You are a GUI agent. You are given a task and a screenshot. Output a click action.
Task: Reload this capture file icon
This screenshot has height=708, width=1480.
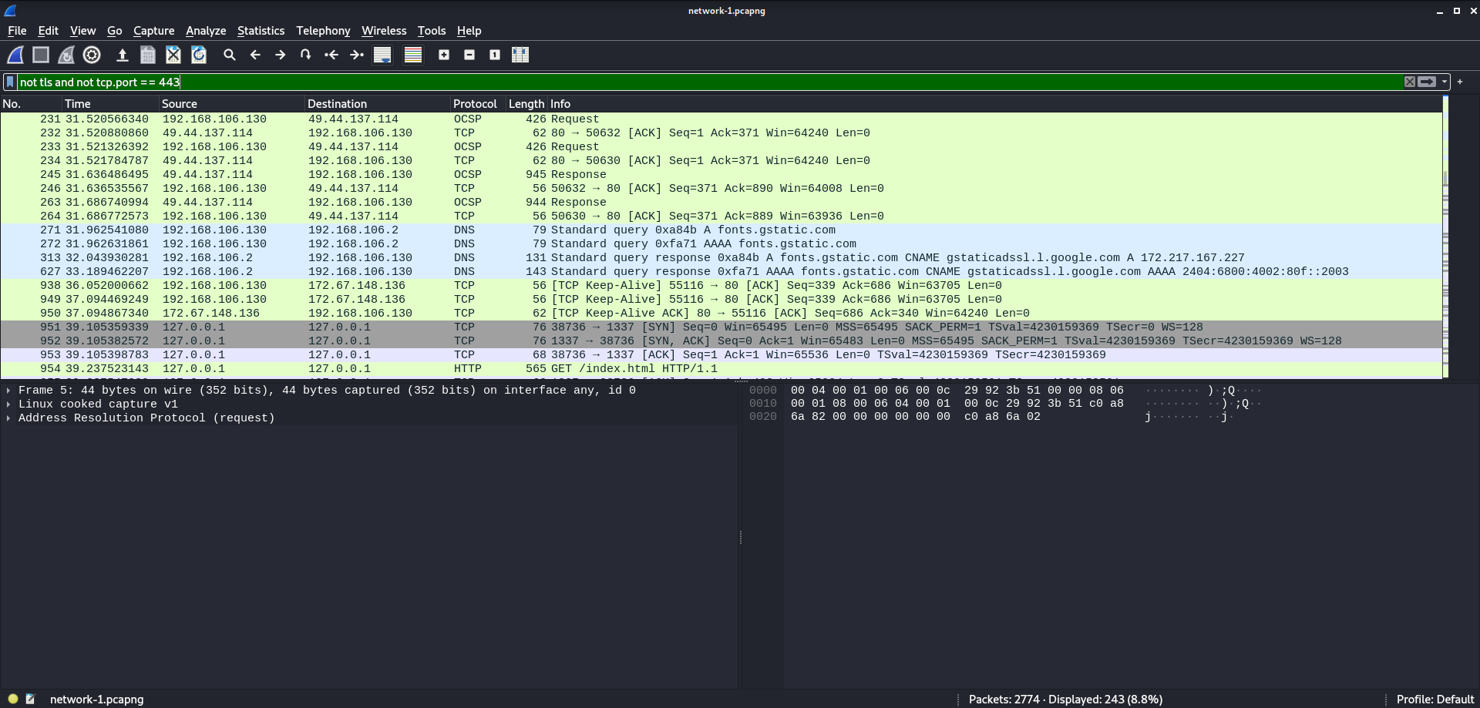point(199,55)
